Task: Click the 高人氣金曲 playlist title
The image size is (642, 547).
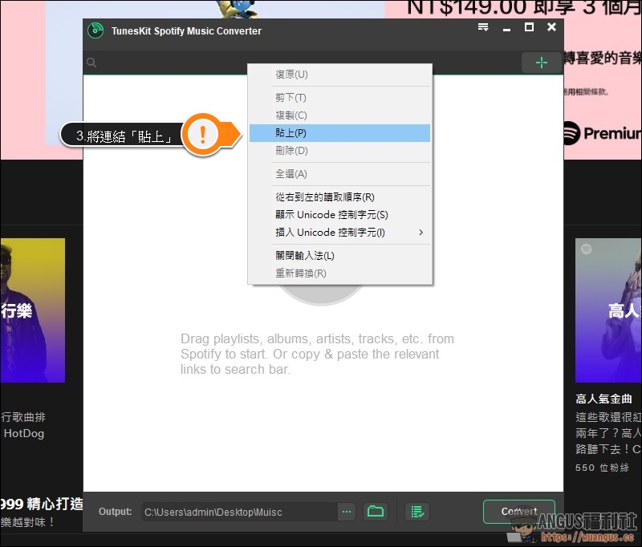Action: [x=604, y=399]
